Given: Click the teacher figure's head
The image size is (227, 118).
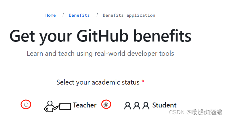Looking at the screenshot, I should pos(50,103).
